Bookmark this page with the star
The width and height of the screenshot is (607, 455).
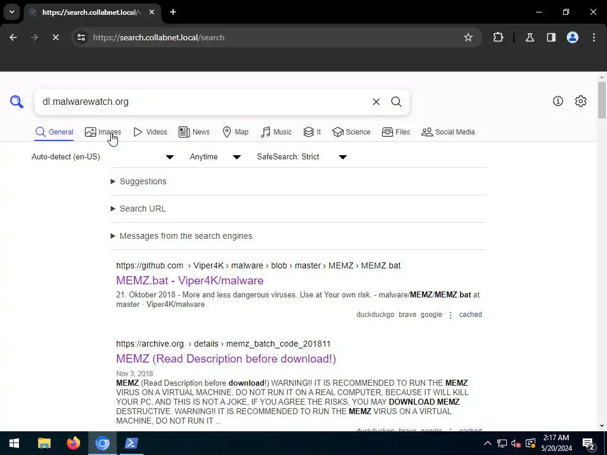coord(468,37)
